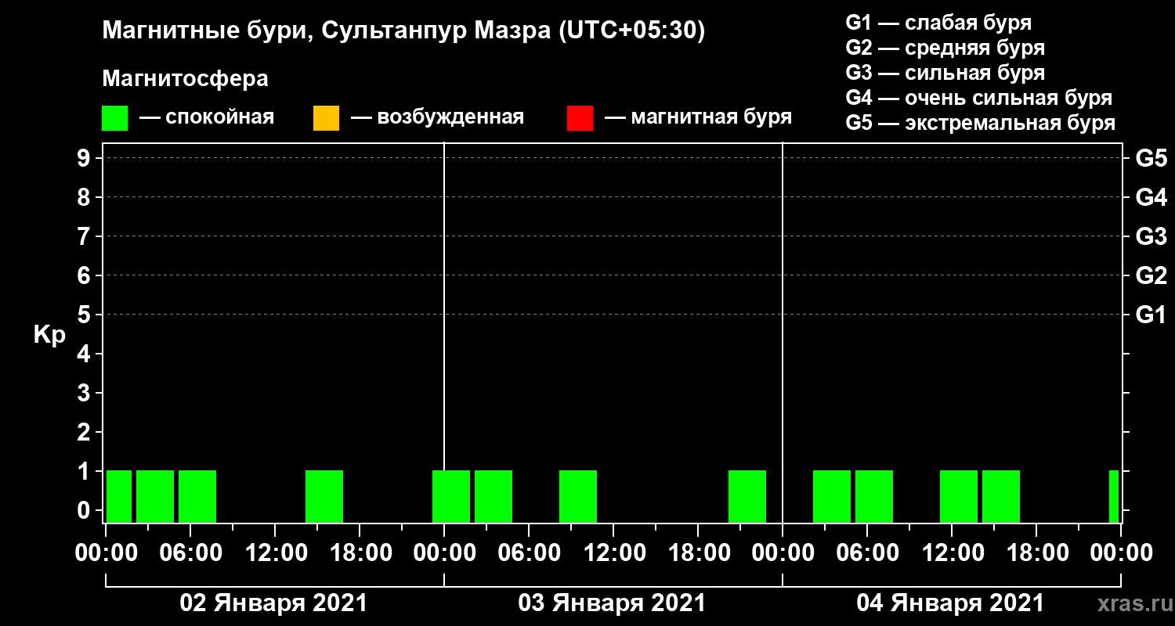Click the green bar at 15:00 on 02 Января
The height and width of the screenshot is (626, 1175).
(x=324, y=496)
